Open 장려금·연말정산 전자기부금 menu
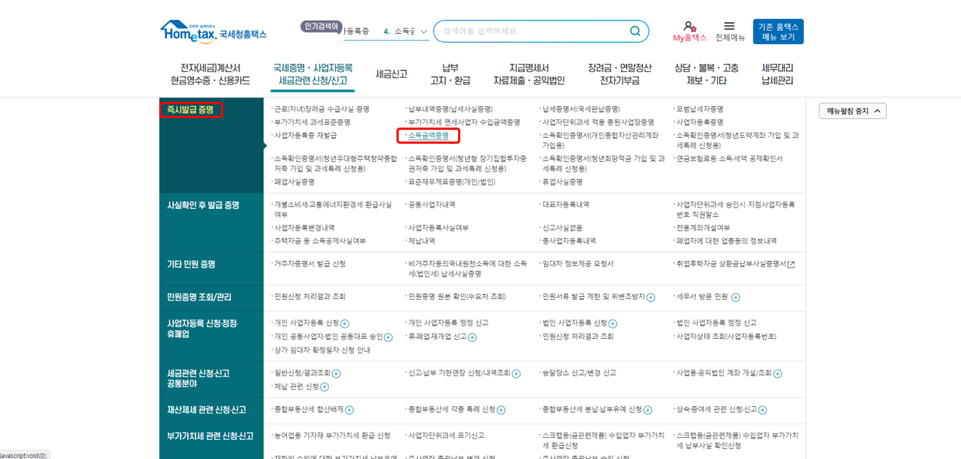 620,74
